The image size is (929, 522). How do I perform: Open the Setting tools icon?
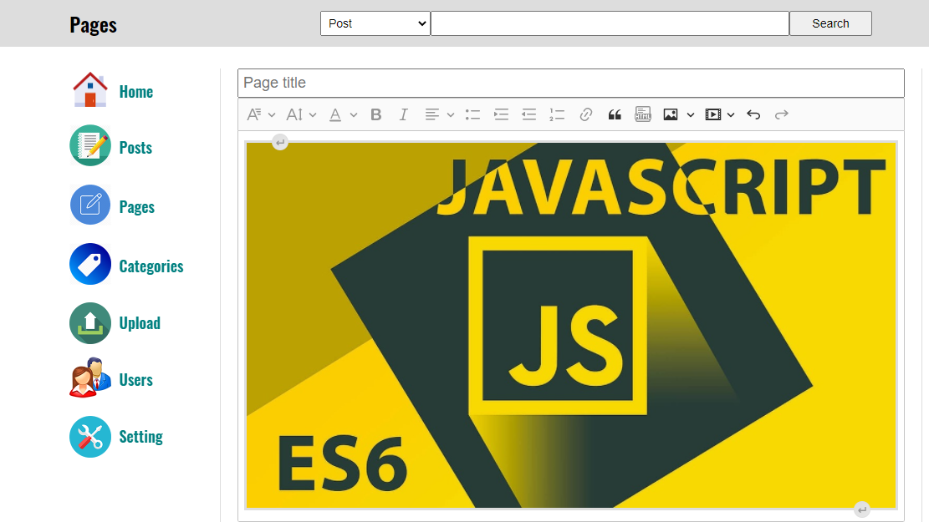[90, 437]
